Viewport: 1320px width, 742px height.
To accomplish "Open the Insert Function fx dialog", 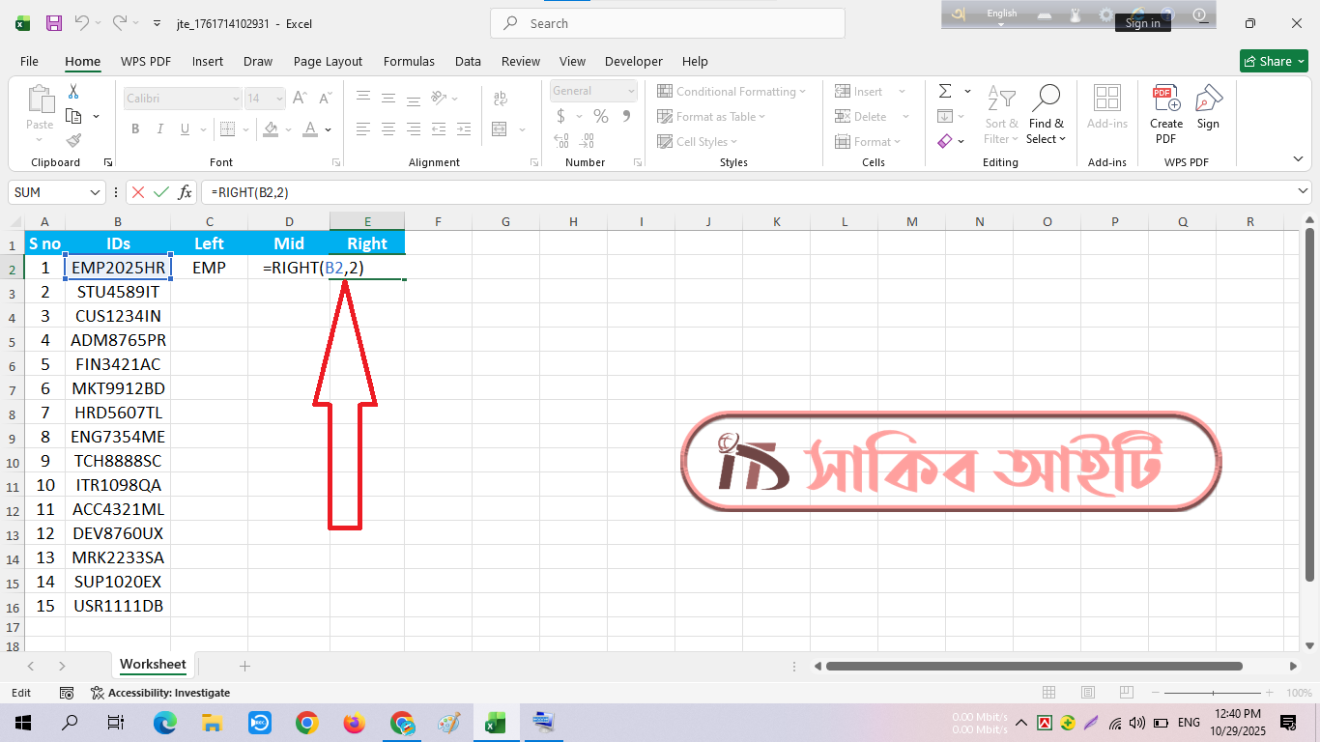I will 185,192.
